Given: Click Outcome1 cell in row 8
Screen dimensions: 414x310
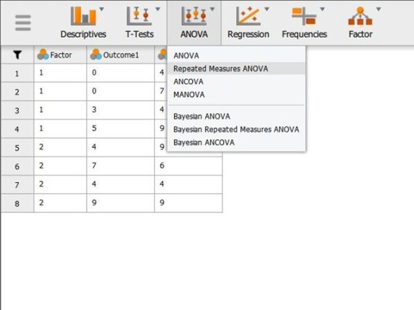Looking at the screenshot, I should pyautogui.click(x=121, y=203).
